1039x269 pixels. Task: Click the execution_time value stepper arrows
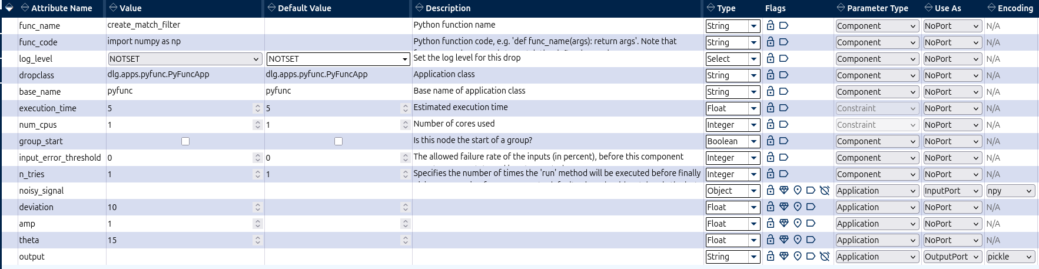tap(257, 108)
